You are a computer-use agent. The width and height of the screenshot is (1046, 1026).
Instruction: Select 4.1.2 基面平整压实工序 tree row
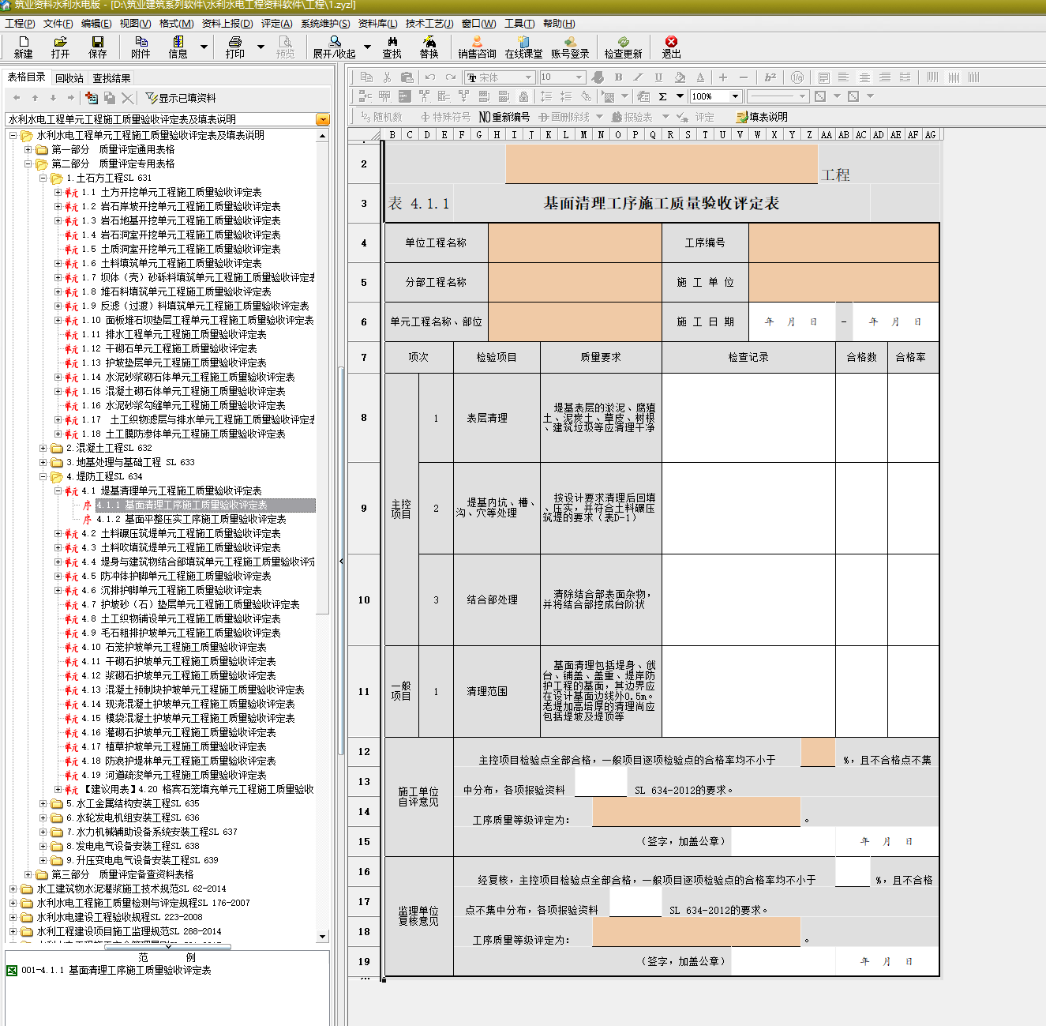(x=191, y=519)
